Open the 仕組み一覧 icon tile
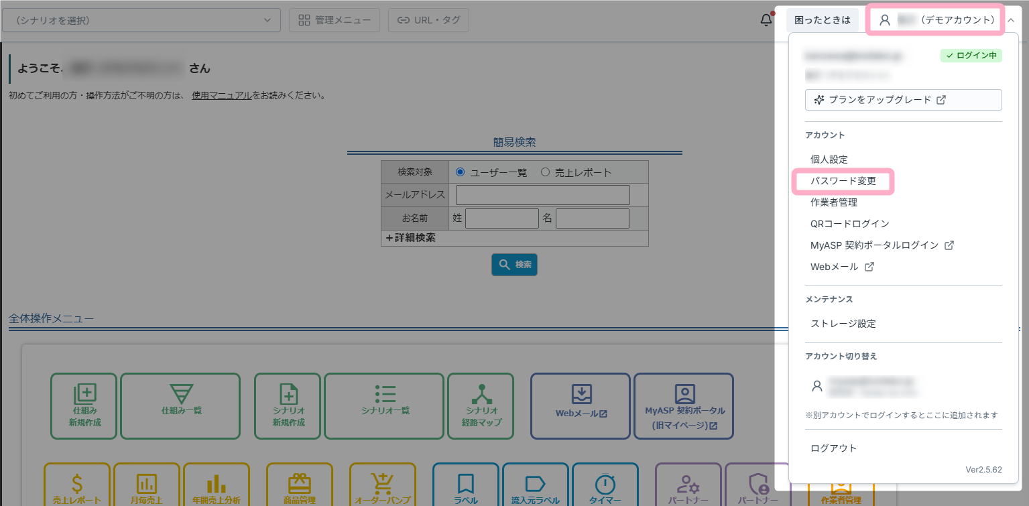 180,406
